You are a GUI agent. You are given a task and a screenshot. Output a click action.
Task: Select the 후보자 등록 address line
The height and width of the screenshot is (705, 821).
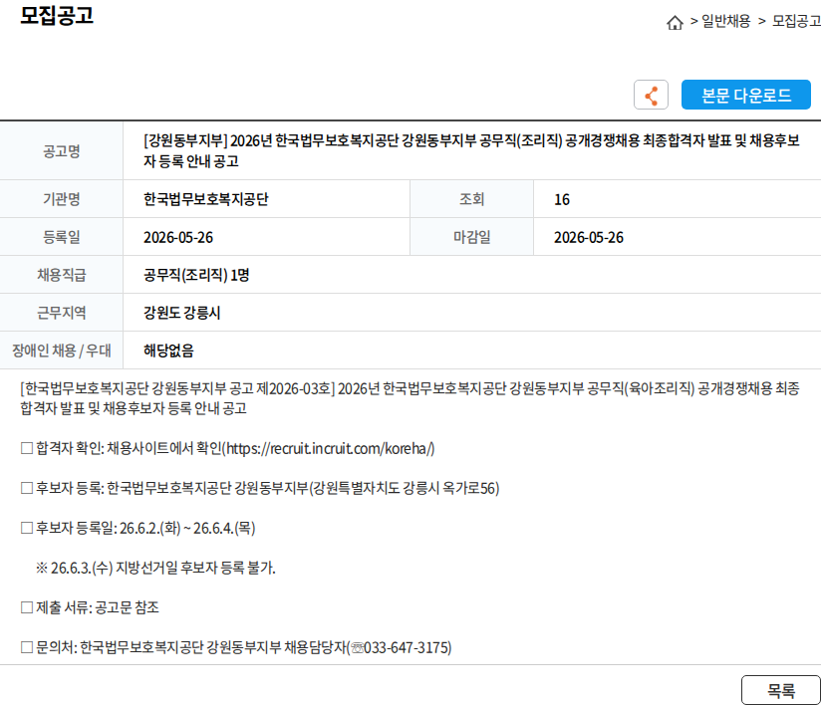coord(260,488)
